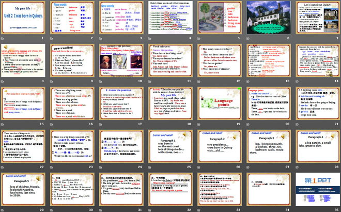The height and width of the screenshot is (212, 341).
Task: Select slide 15 joining sentences with 'with'
Action: [23, 103]
